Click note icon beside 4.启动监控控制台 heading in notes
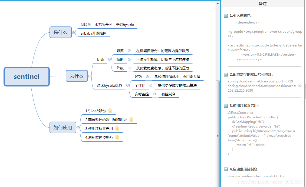The image size is (306, 187). [x=226, y=169]
